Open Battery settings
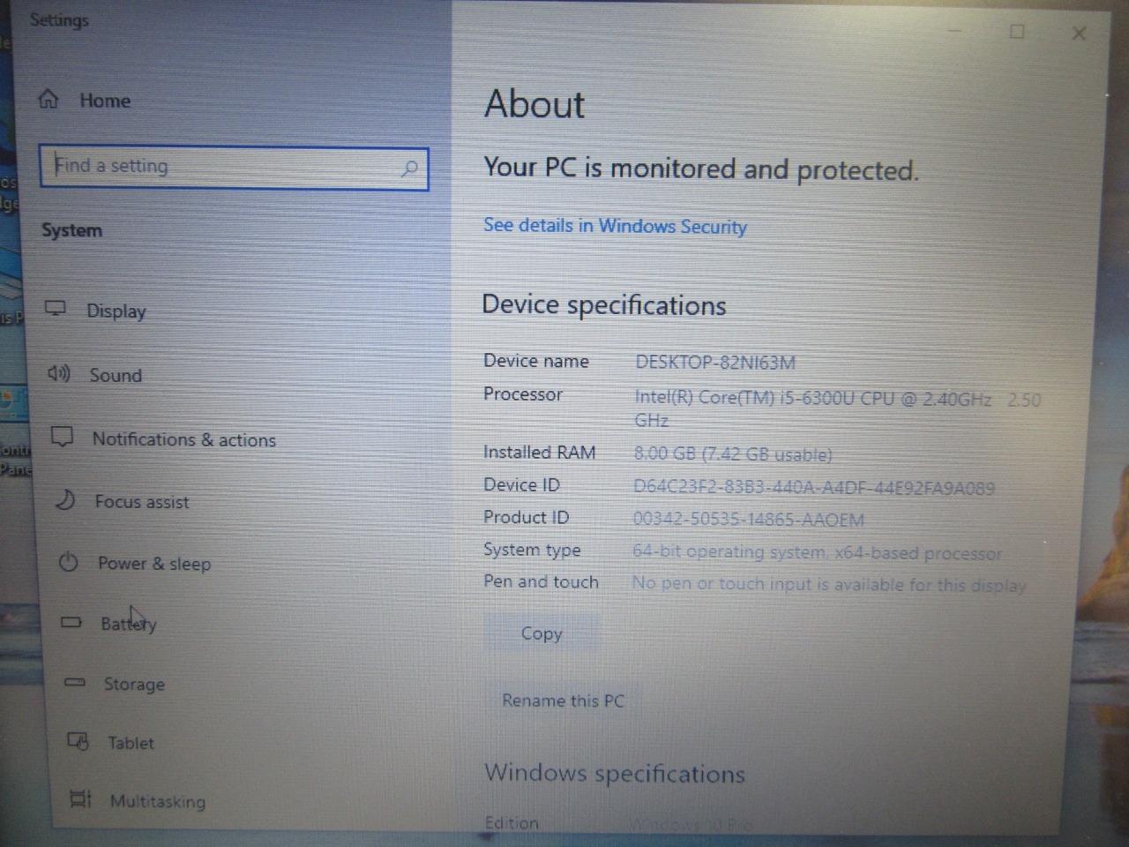 coord(129,624)
